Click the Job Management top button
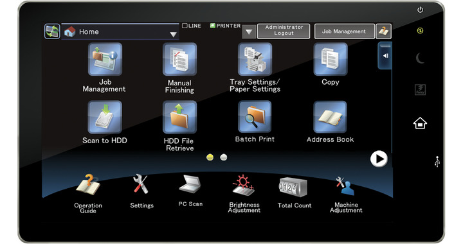Image resolution: width=463 pixels, height=244 pixels. click(x=344, y=31)
